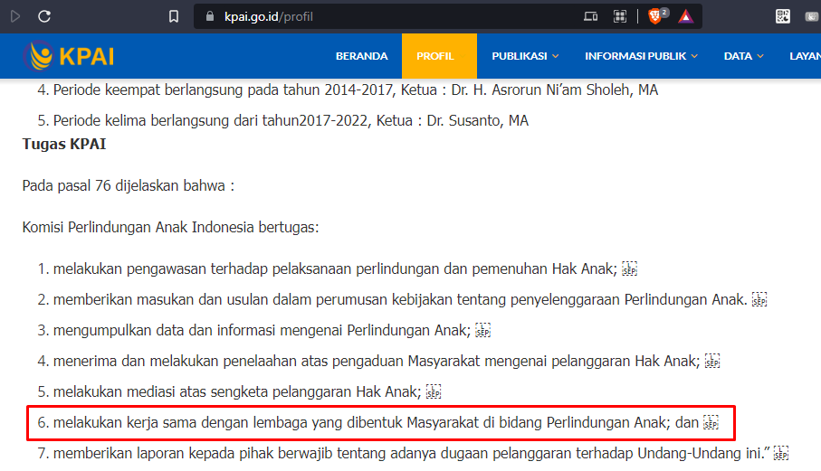Click the KPAI logo
Viewport: 821px width, 471px height.
click(x=69, y=56)
